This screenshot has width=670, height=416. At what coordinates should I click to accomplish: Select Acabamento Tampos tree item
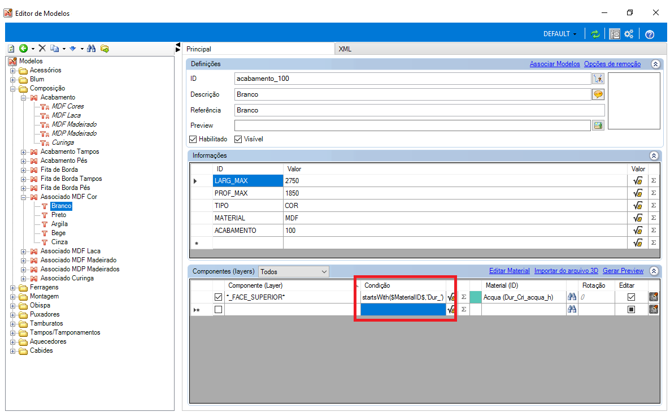coord(69,152)
